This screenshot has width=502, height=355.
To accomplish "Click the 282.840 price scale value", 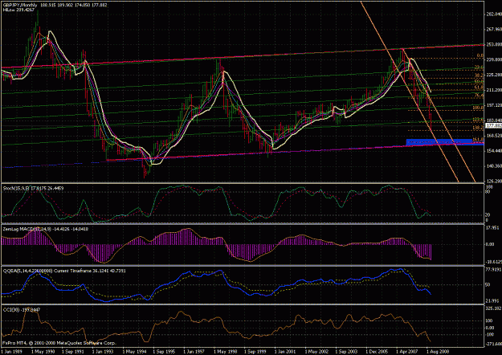I will pos(494,14).
